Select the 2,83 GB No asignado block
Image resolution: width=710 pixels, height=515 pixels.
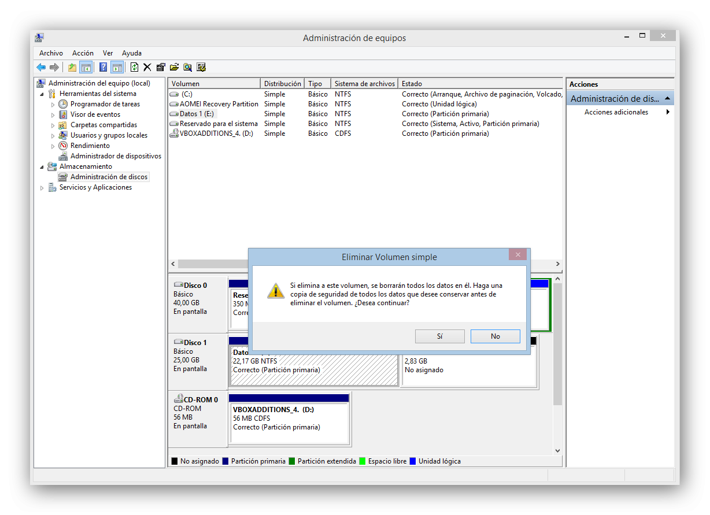[x=468, y=370]
